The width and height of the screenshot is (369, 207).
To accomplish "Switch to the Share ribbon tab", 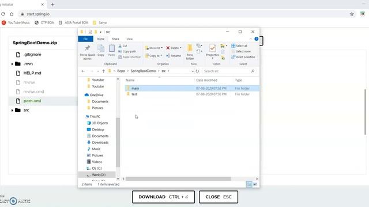I will (115, 39).
